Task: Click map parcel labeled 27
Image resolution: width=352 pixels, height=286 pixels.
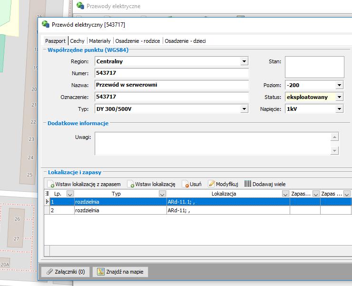Action: (16, 238)
